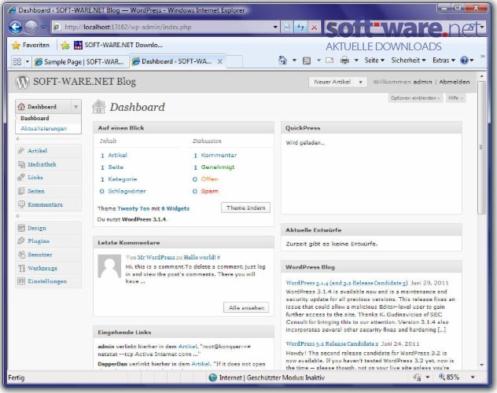This screenshot has height=393, width=497.
Task: Click the Plugins plug icon in sidebar
Action: point(21,241)
